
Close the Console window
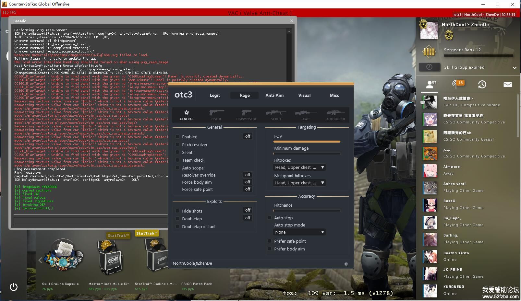point(291,21)
